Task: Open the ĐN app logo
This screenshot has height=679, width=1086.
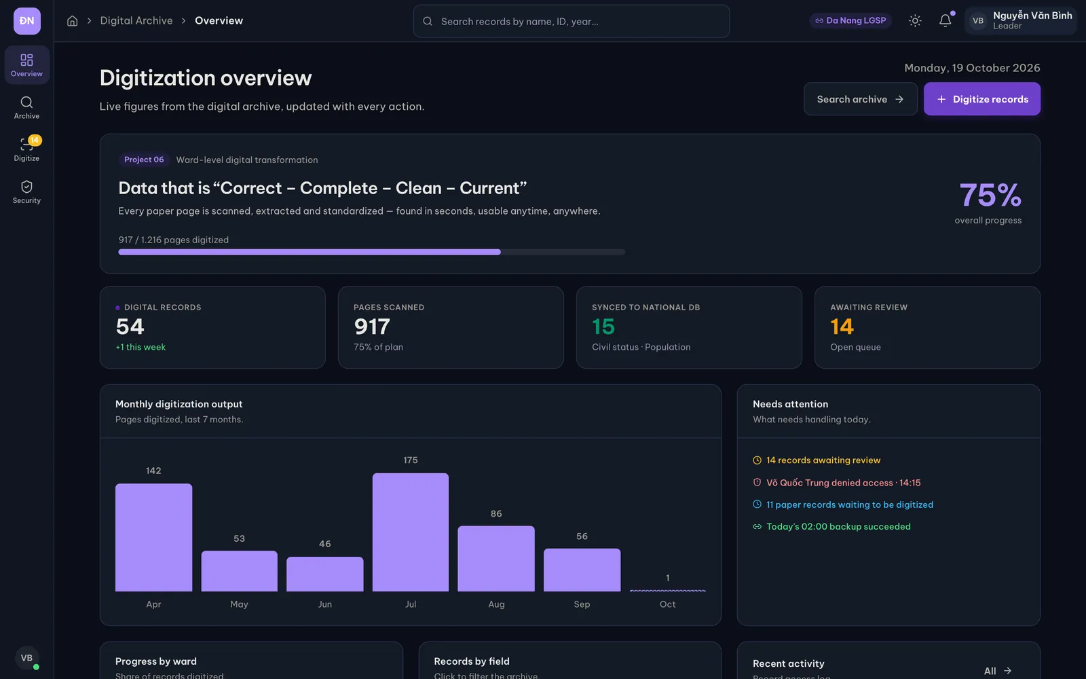Action: 27,21
